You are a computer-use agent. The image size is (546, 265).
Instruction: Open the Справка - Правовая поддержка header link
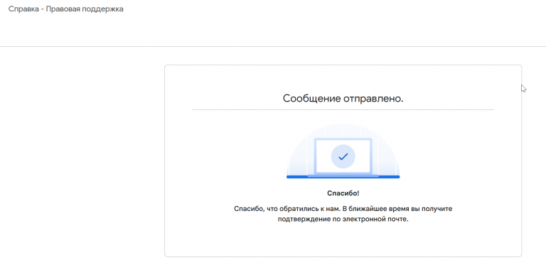[x=66, y=9]
